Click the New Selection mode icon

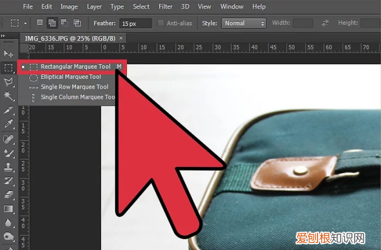pos(39,23)
